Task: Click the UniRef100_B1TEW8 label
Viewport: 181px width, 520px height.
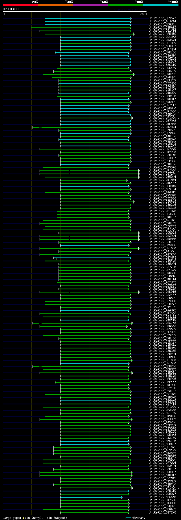Action: (162, 512)
